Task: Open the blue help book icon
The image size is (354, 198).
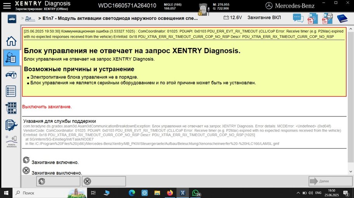Action: point(342,19)
